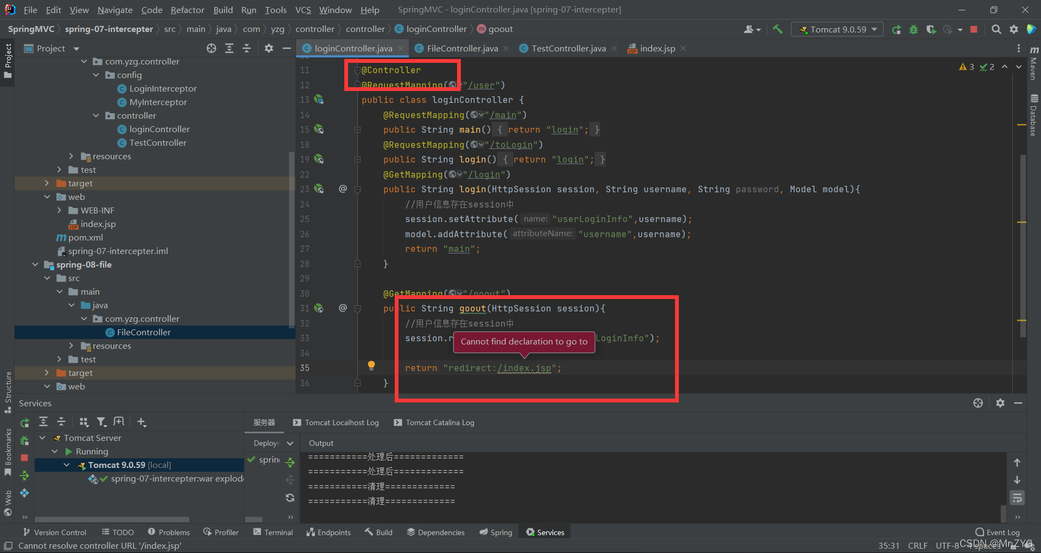This screenshot has width=1041, height=553.
Task: Toggle the Bookmarks tool window stripe
Action: coord(8,453)
